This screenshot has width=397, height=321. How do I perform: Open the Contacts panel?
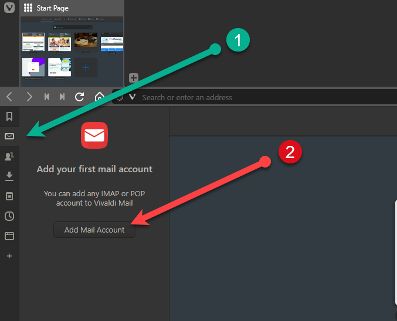coord(9,156)
